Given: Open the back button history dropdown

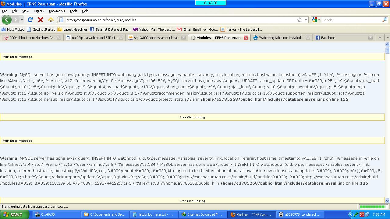Looking at the screenshot, I should click(21, 20).
